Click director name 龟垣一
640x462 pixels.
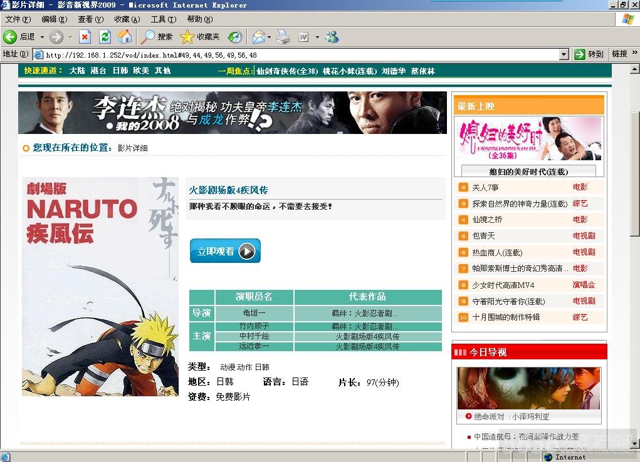click(254, 313)
